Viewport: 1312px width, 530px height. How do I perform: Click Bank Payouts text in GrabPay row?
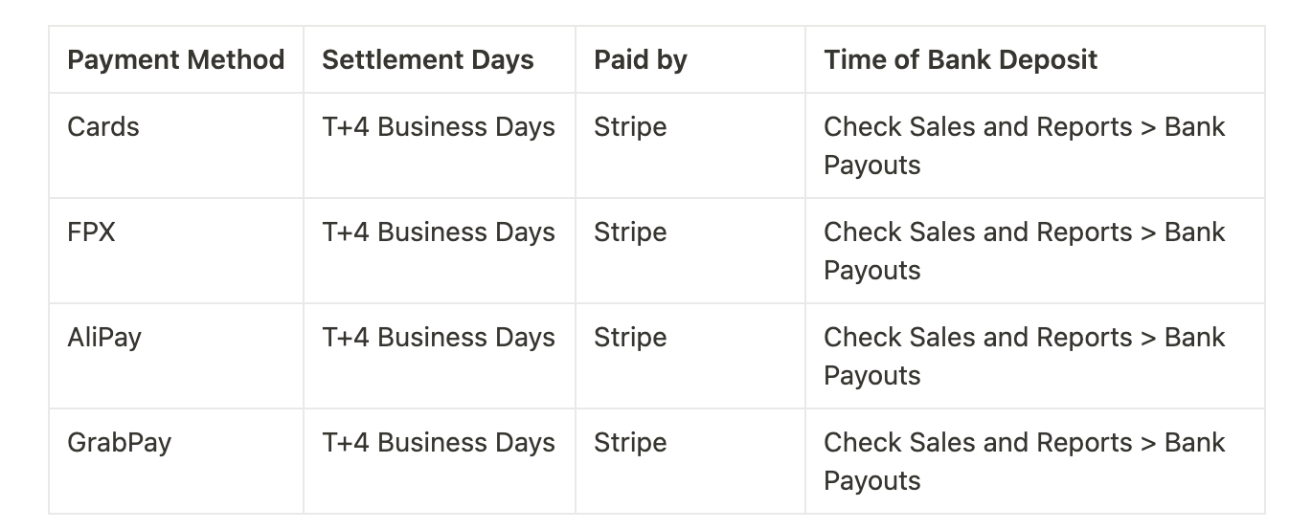pos(1025,461)
